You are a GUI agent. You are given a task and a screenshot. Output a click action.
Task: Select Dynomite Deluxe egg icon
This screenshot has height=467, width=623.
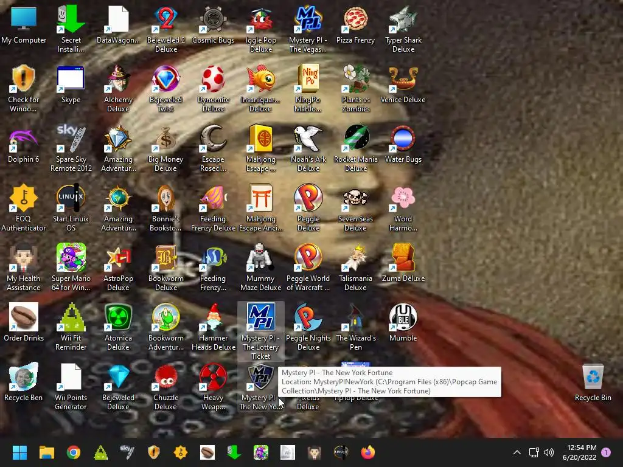pos(214,88)
